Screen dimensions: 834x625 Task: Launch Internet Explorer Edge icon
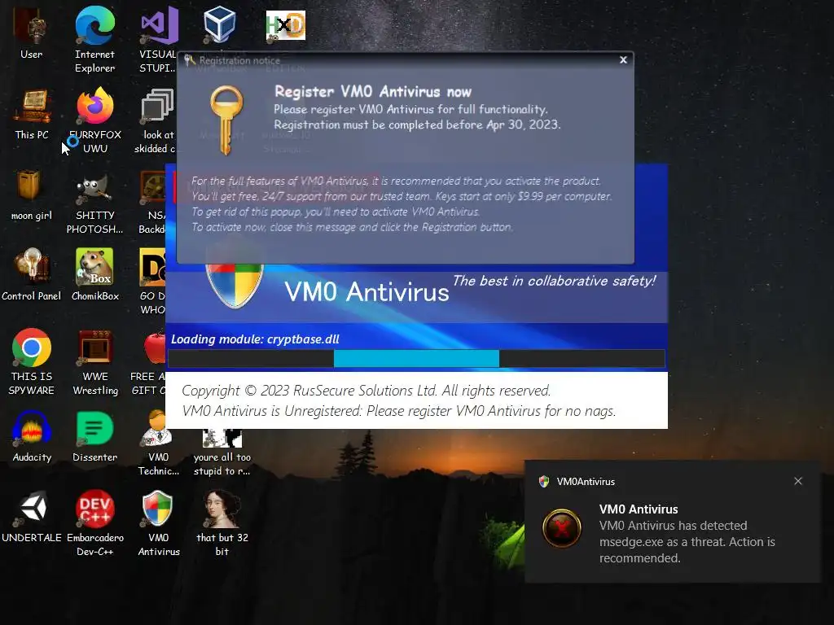coord(94,39)
